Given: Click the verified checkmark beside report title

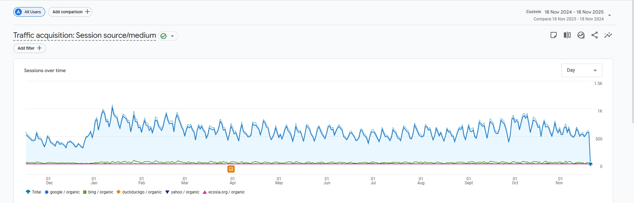Looking at the screenshot, I should pos(163,36).
